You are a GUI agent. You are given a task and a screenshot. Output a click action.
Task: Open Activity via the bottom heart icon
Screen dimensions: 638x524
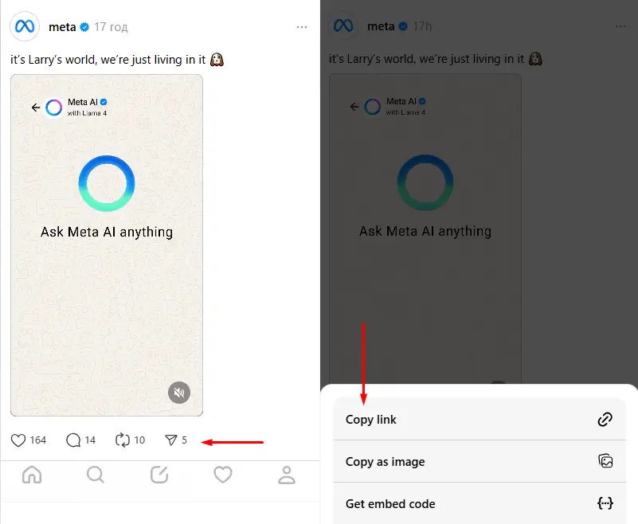(x=223, y=475)
